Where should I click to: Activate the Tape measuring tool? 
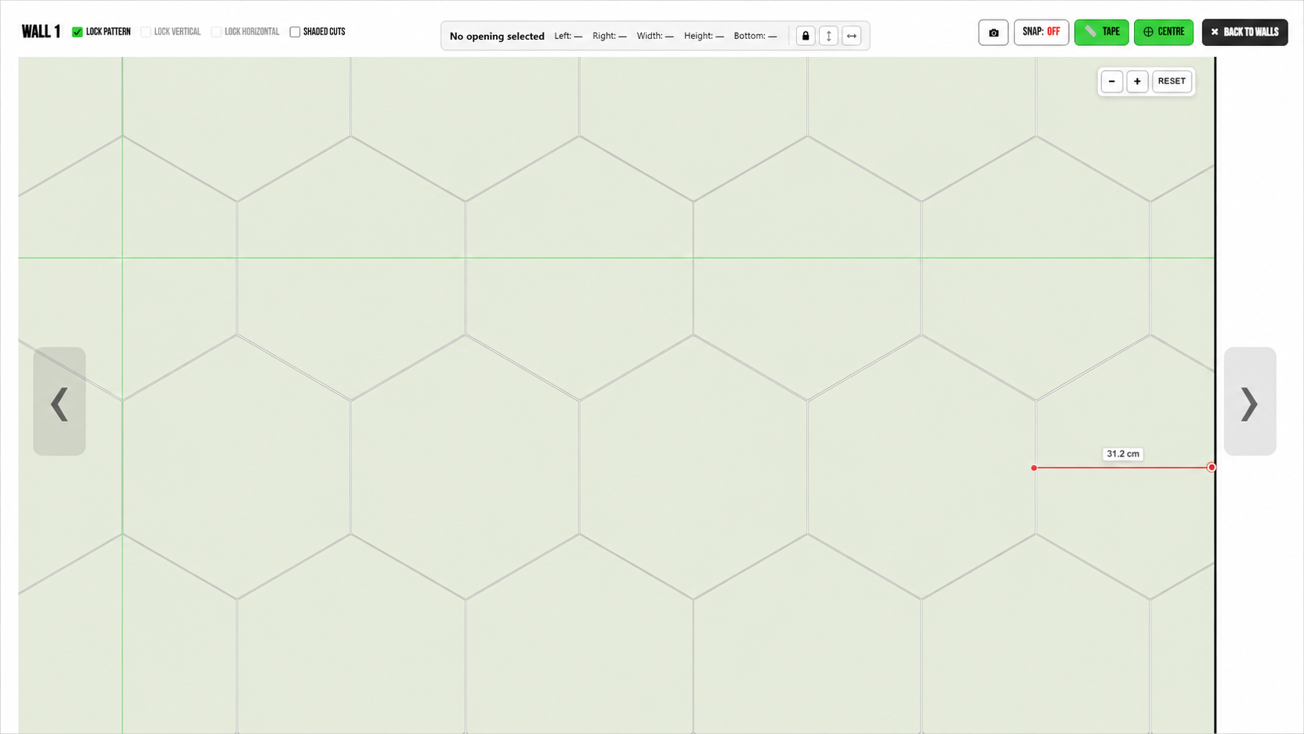tap(1101, 32)
